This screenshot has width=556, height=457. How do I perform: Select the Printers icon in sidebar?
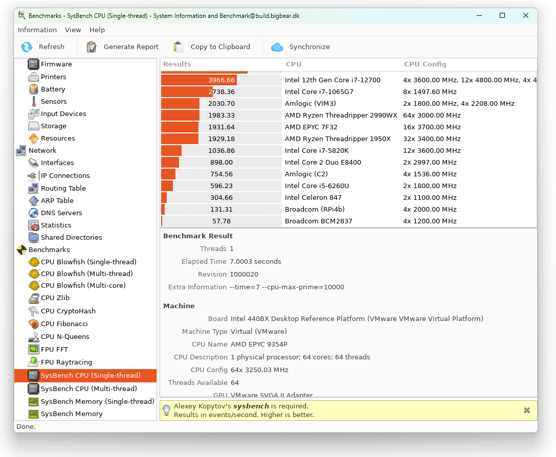33,77
